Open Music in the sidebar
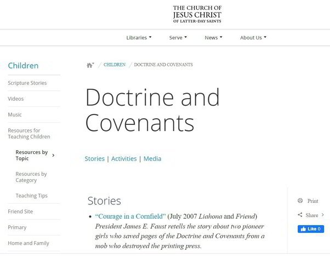This screenshot has width=330, height=263. [15, 115]
